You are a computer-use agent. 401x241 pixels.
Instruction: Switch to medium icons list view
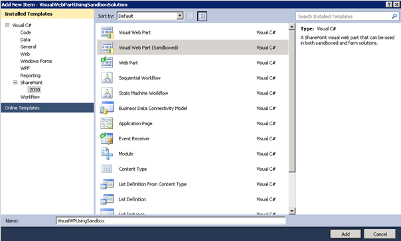202,16
